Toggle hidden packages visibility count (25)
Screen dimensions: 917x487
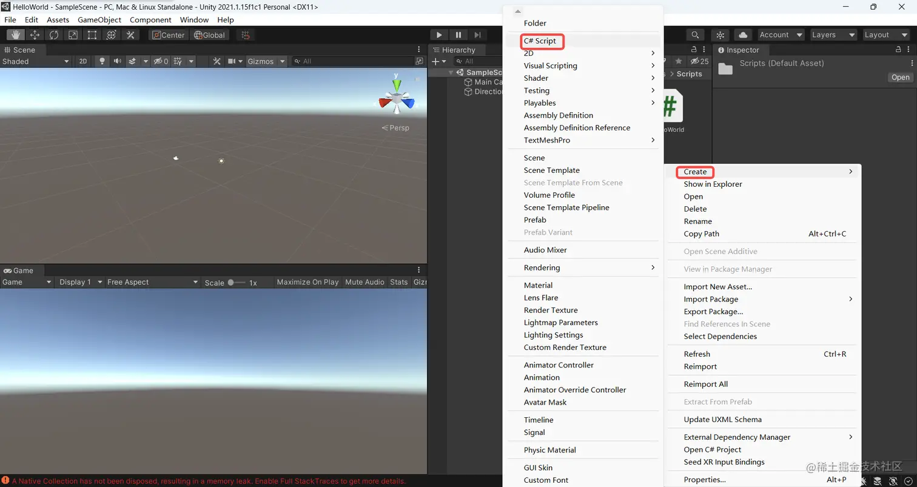tap(700, 61)
